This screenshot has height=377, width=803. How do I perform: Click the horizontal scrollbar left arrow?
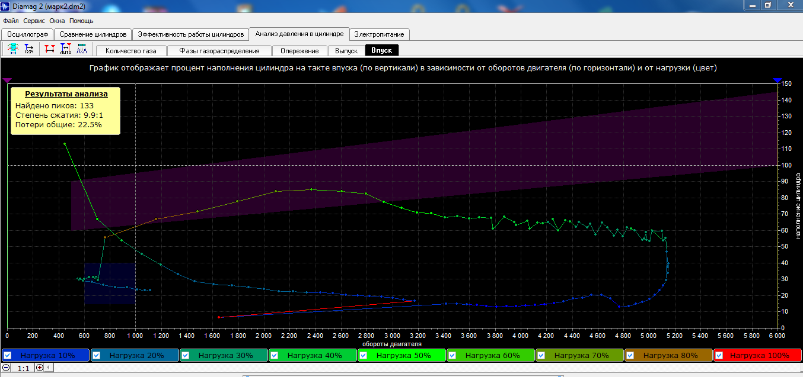click(x=49, y=368)
